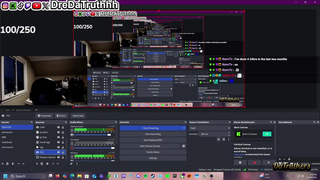Open the Fade transition dropdown

[x=209, y=128]
